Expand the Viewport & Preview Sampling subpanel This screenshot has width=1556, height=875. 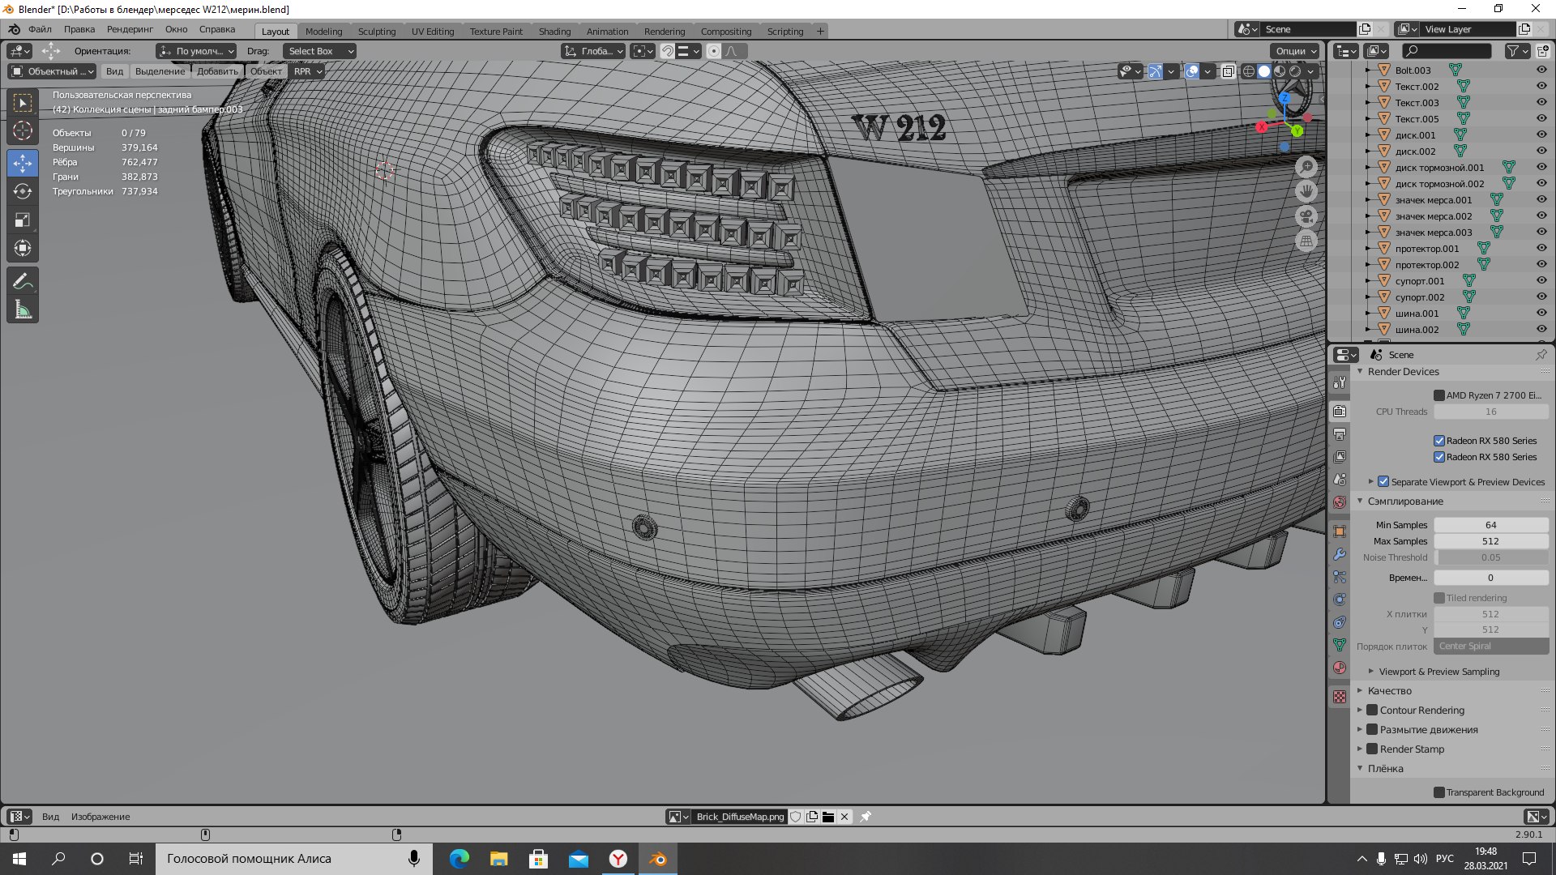pos(1370,671)
